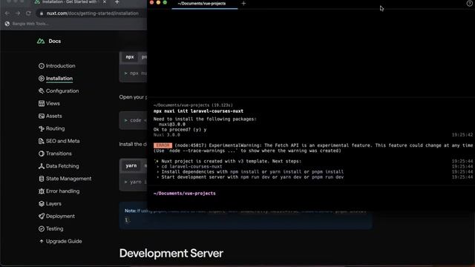Open the Installation docs page
475x267 pixels.
(59, 79)
